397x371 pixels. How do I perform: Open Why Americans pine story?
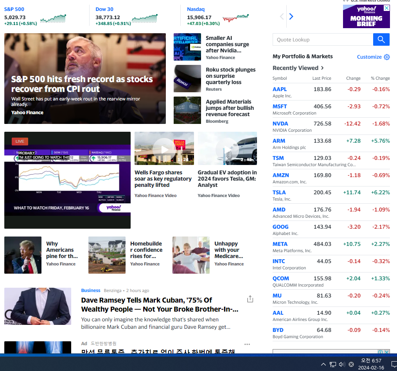click(62, 250)
